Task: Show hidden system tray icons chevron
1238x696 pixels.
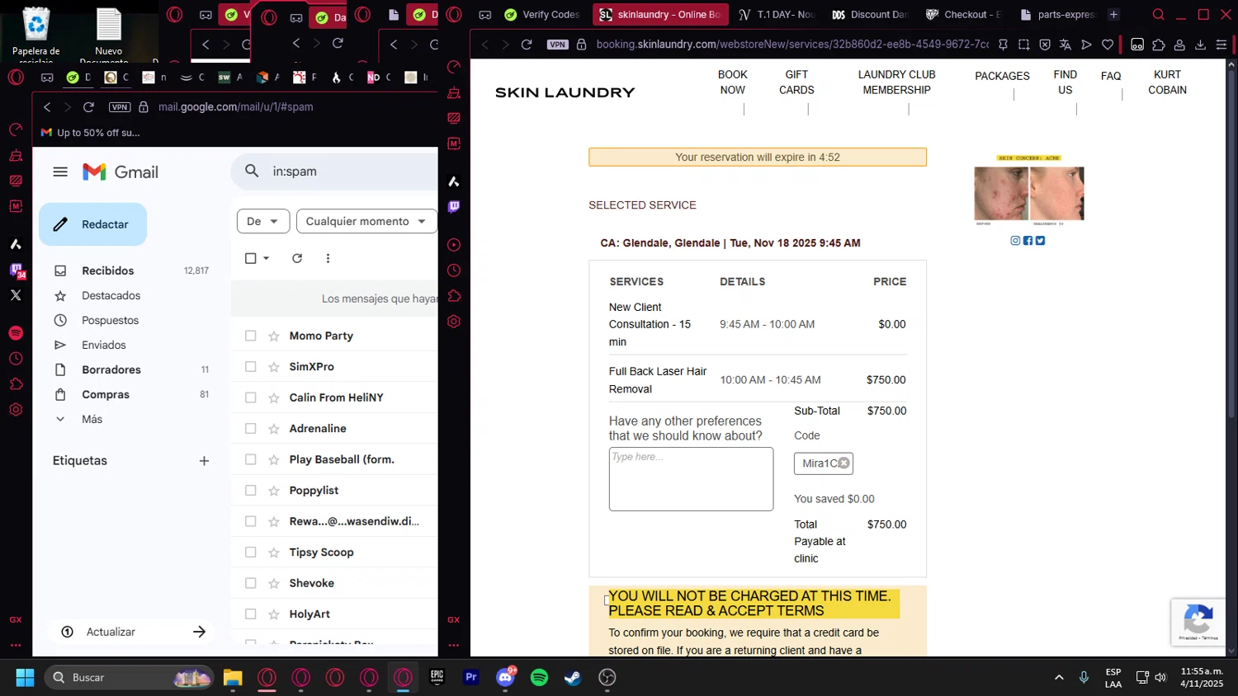Action: pyautogui.click(x=1059, y=677)
